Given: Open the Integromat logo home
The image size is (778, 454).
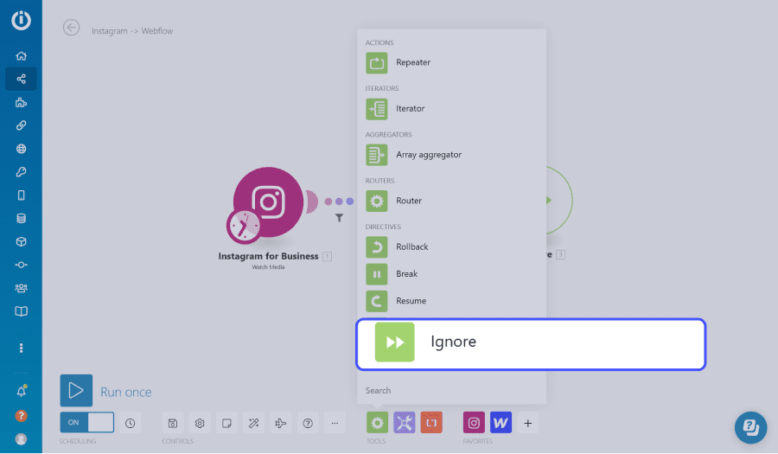Looking at the screenshot, I should tap(21, 21).
